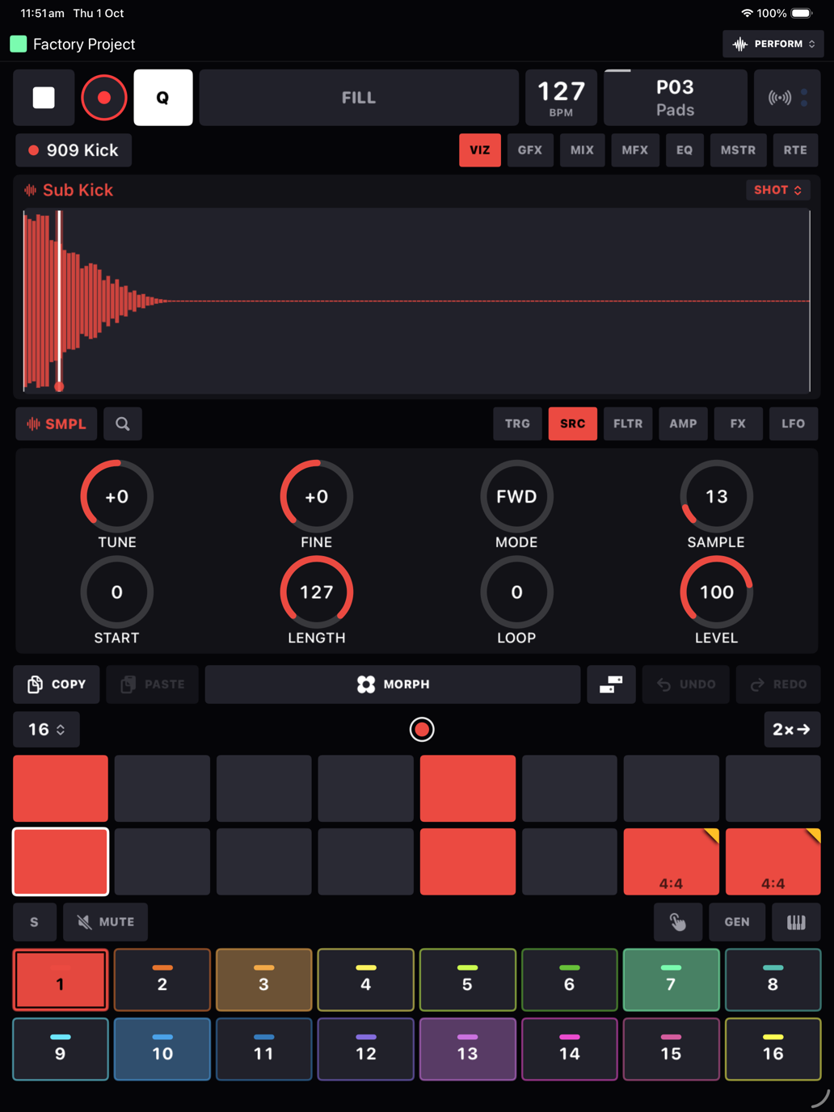Image resolution: width=834 pixels, height=1112 pixels.
Task: Tap the FILL button
Action: pyautogui.click(x=359, y=98)
